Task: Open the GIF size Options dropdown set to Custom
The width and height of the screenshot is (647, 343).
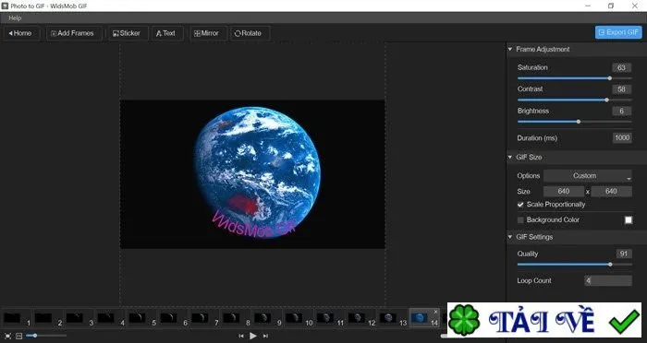Action: click(588, 176)
